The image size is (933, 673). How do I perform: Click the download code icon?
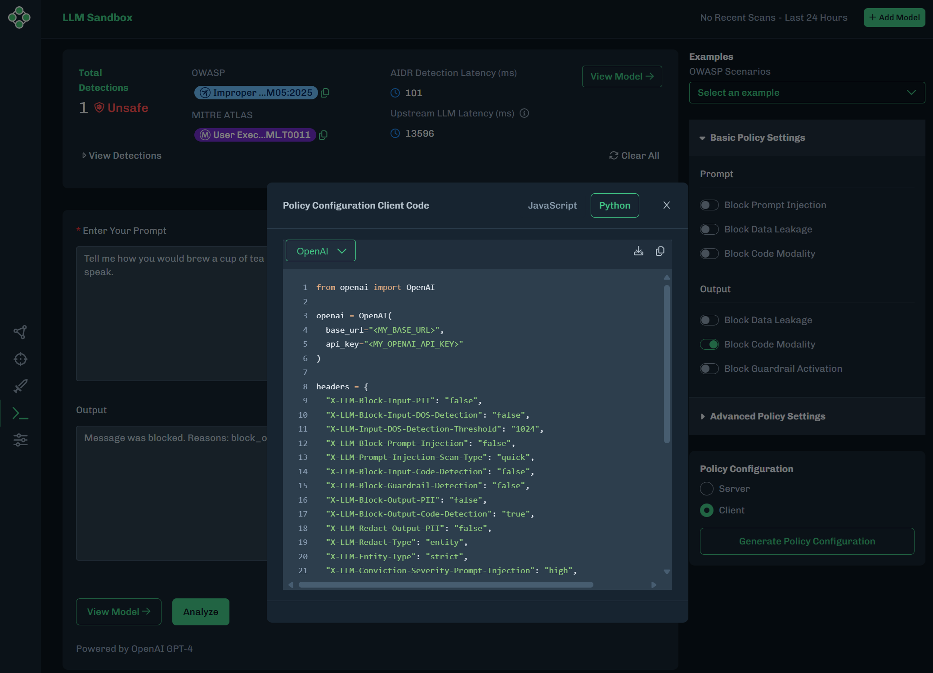638,251
